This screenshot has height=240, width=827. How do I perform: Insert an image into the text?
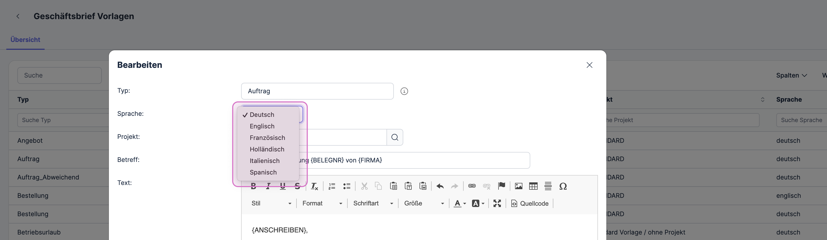click(x=518, y=186)
